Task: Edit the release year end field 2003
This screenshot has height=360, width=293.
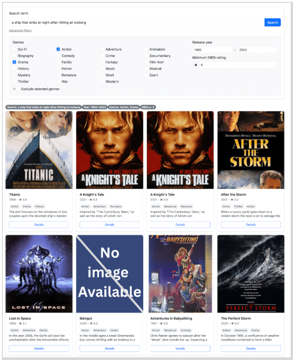Action: tap(257, 49)
